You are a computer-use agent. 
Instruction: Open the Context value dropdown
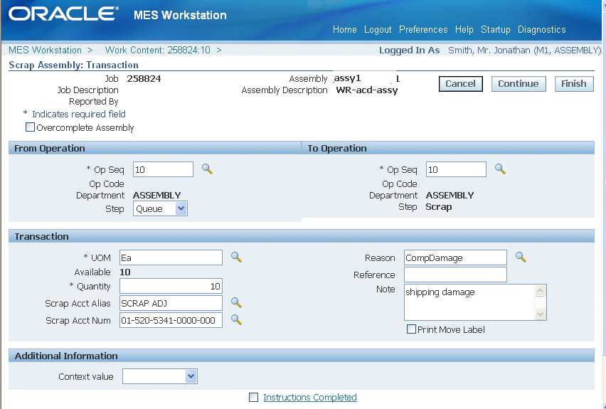pos(160,376)
